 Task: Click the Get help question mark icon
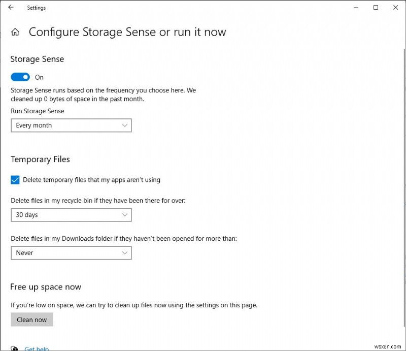tap(15, 348)
